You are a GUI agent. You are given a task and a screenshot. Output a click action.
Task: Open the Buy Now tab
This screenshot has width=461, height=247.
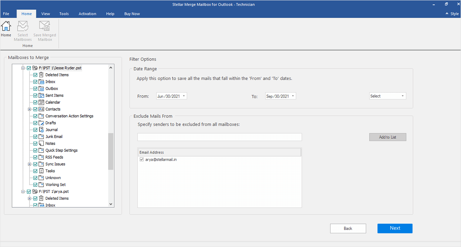click(132, 14)
